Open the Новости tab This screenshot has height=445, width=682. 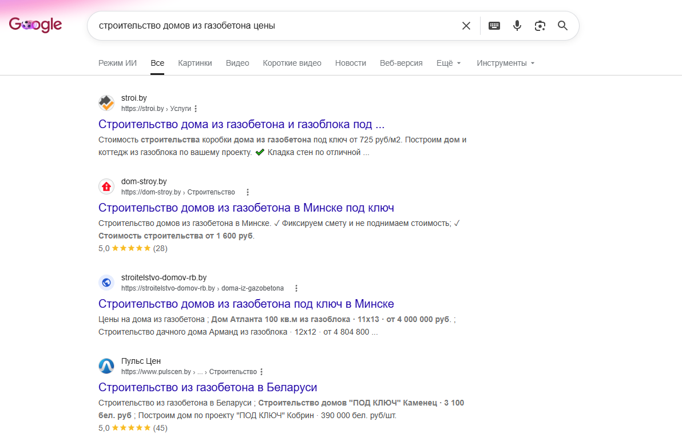click(351, 63)
